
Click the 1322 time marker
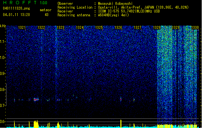41,28
